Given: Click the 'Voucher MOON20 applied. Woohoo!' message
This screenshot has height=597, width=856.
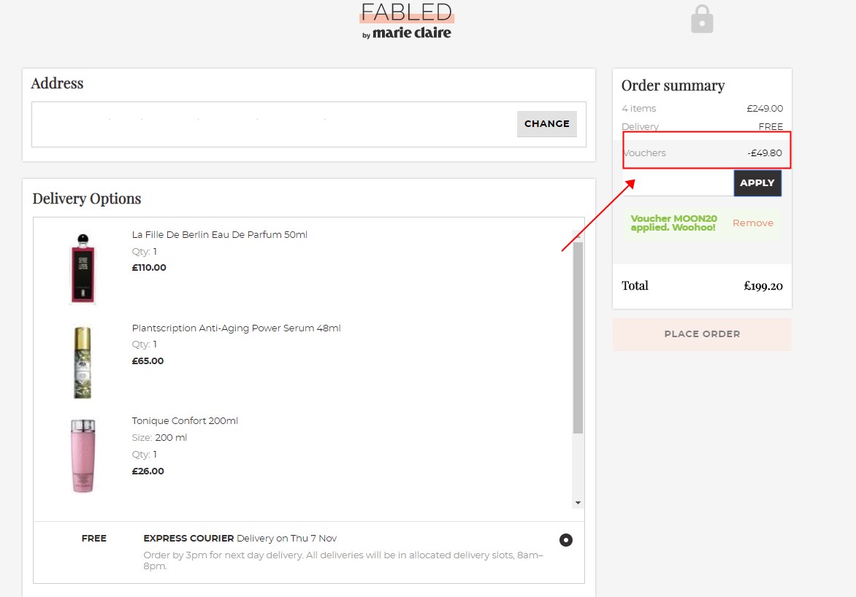Looking at the screenshot, I should coord(673,223).
